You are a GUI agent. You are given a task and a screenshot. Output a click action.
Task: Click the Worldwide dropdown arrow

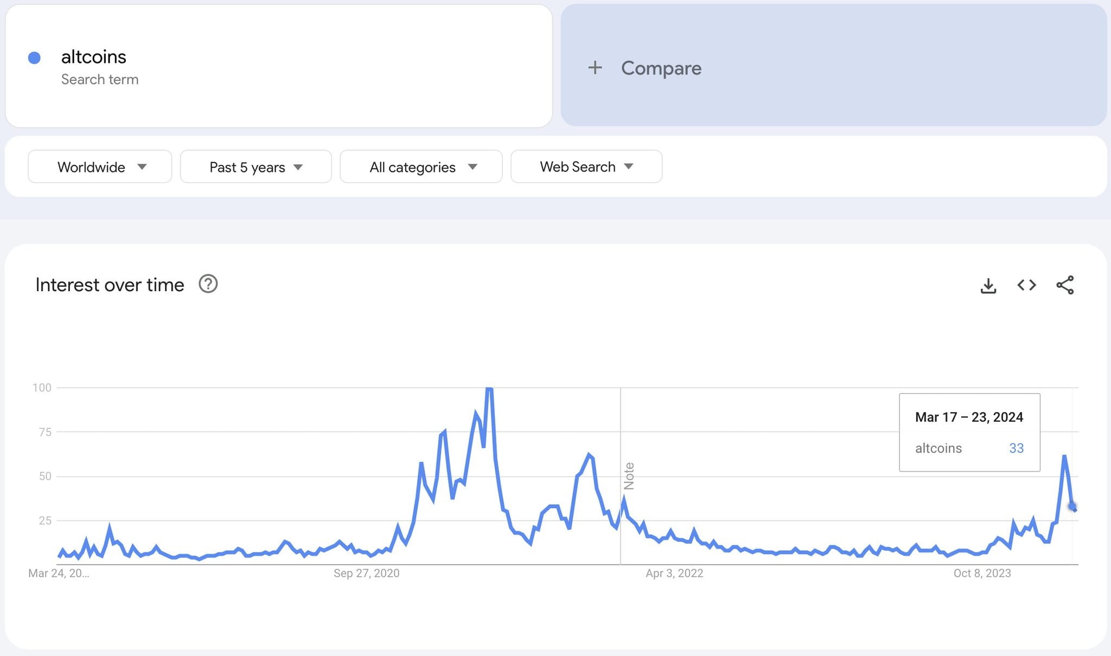coord(142,167)
